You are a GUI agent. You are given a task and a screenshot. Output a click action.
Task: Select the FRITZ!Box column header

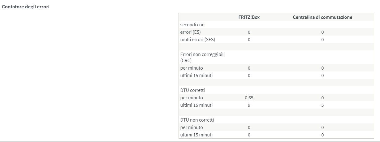tap(249, 17)
